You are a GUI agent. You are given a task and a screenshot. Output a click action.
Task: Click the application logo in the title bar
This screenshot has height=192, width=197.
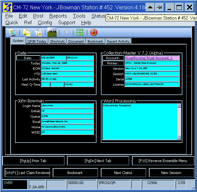click(8, 7)
